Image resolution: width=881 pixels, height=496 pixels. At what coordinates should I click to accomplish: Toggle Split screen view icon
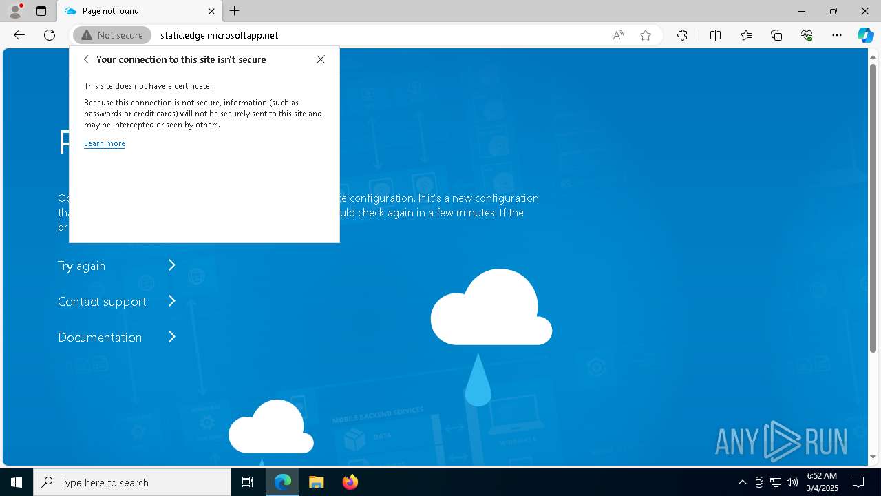(715, 35)
